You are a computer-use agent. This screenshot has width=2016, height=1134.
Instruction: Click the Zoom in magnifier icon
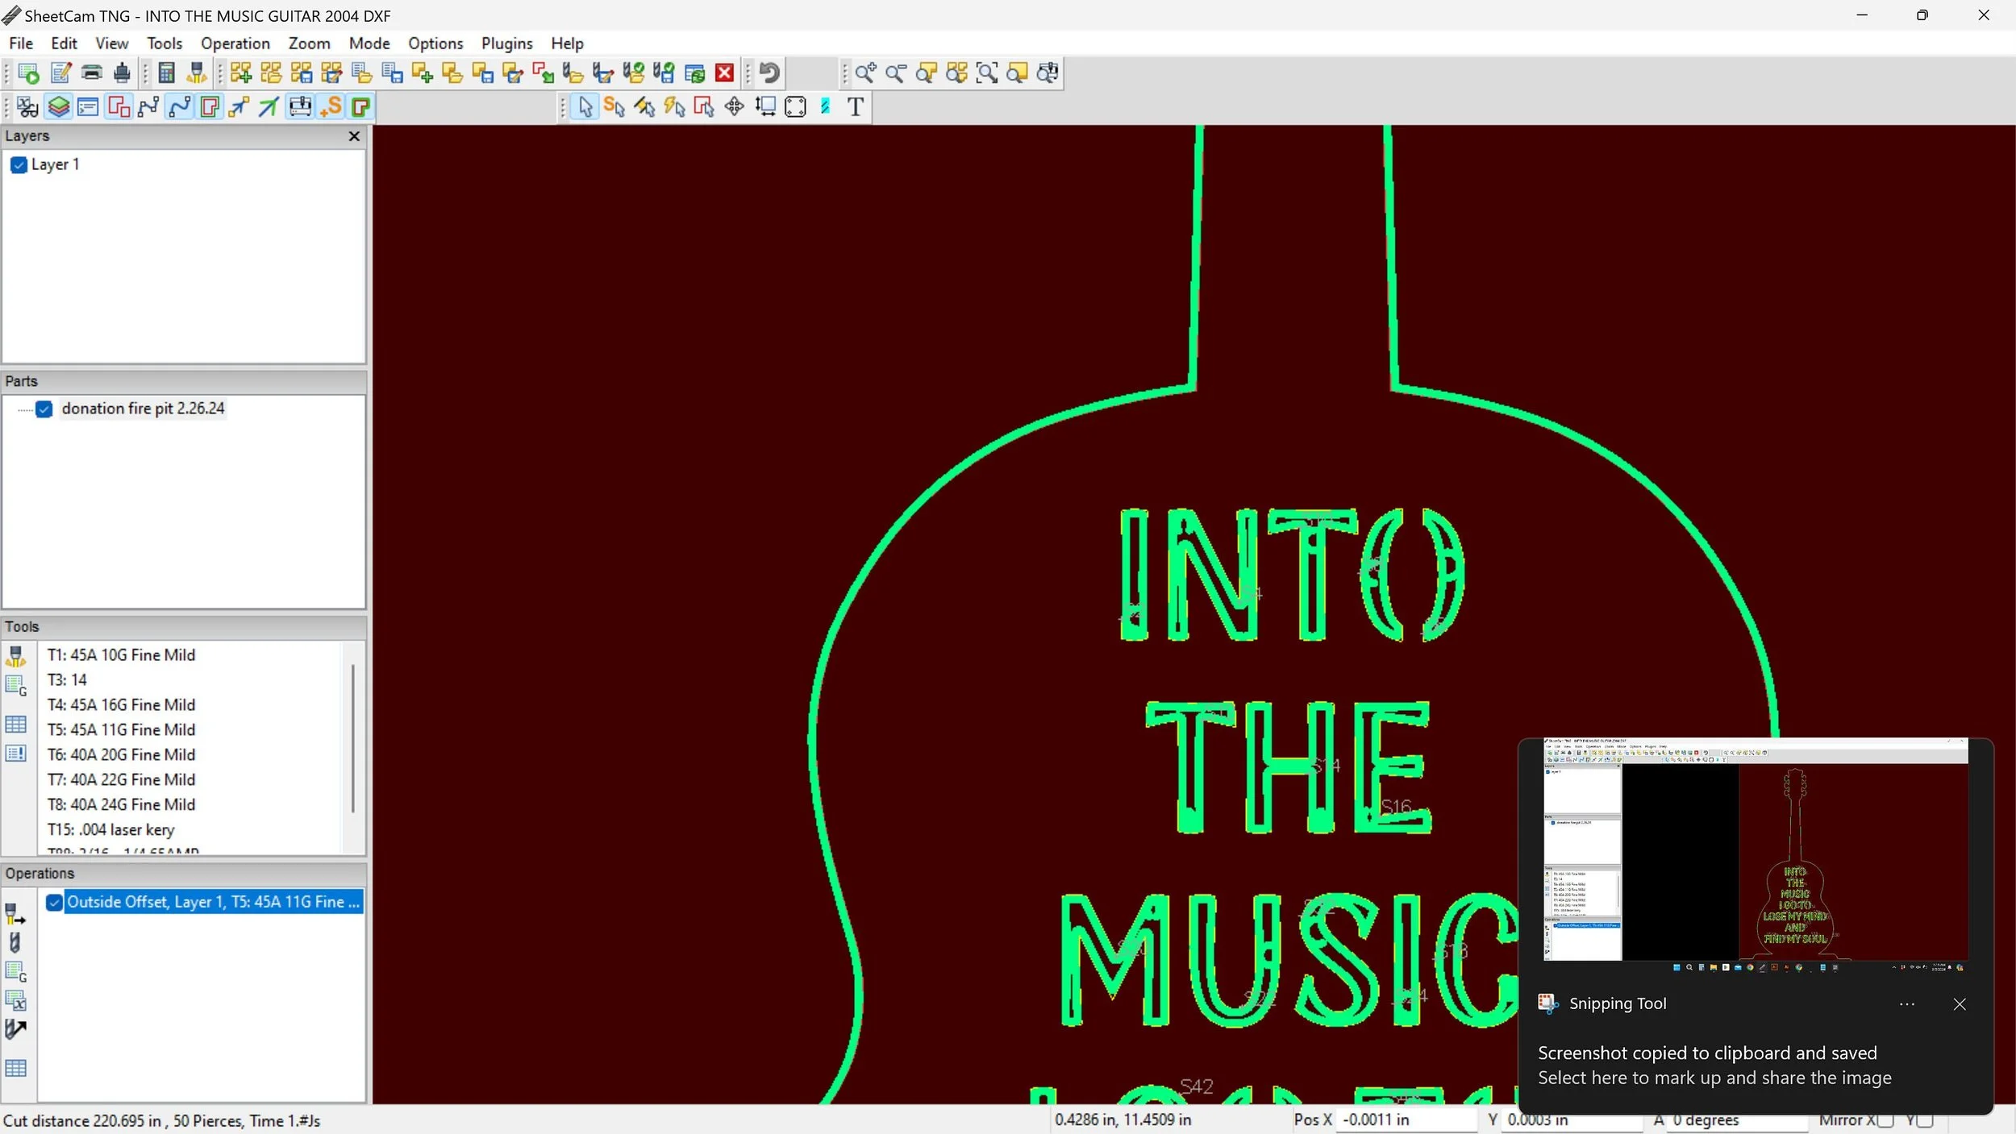tap(865, 73)
